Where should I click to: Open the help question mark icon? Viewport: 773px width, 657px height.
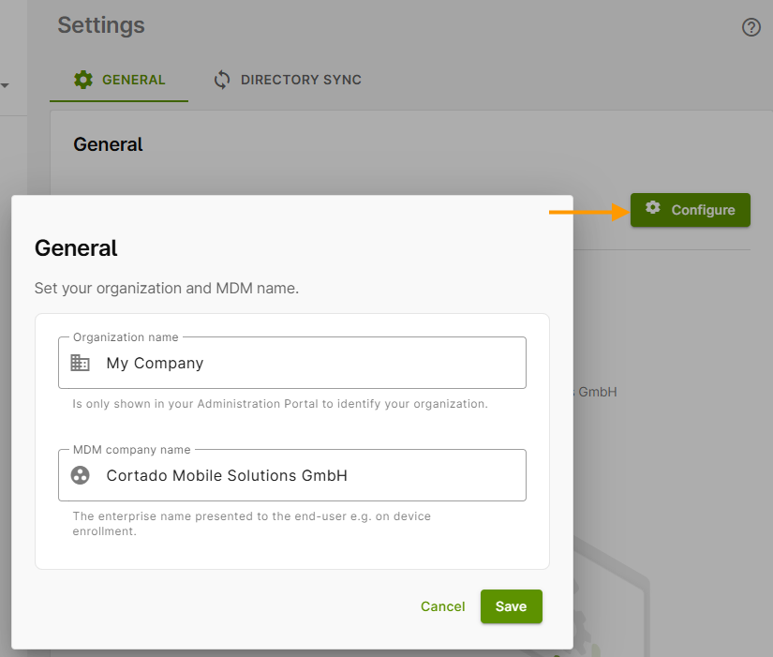click(751, 27)
